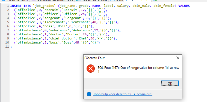This screenshot has width=207, height=102.
Task: Close the FXserver: Fout dialog
Action: pyautogui.click(x=178, y=58)
